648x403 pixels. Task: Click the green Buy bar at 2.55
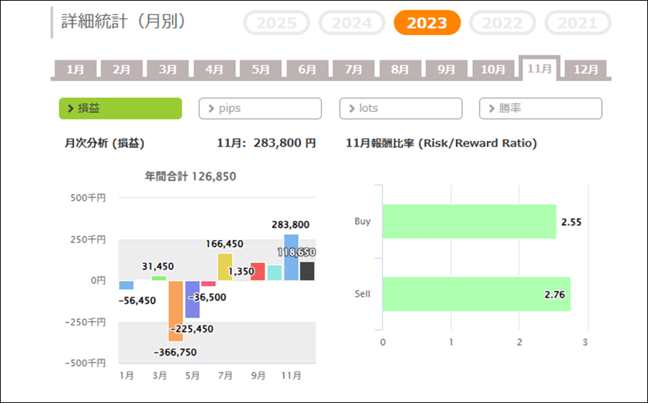click(469, 221)
